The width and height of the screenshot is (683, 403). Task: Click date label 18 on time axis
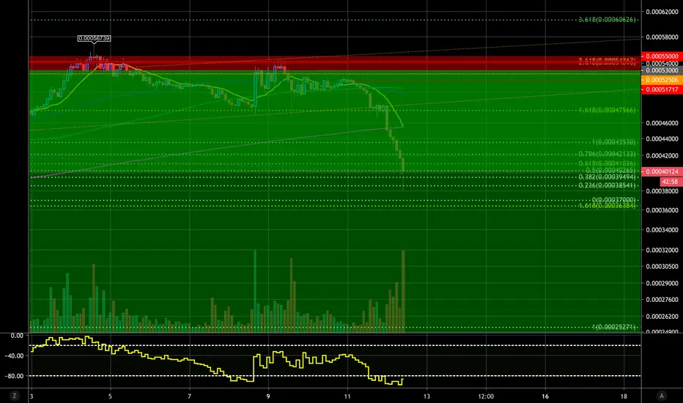pos(624,396)
